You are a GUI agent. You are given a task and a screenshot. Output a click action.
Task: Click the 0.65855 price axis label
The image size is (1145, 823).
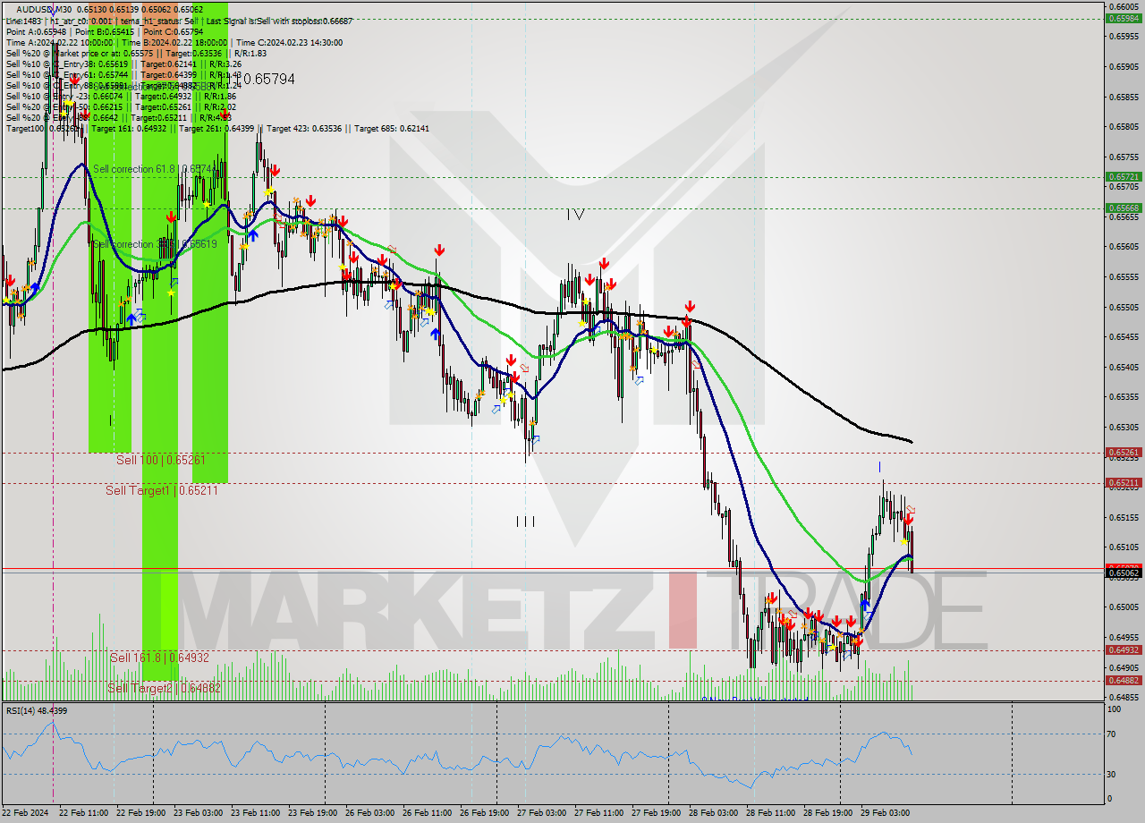point(1124,97)
